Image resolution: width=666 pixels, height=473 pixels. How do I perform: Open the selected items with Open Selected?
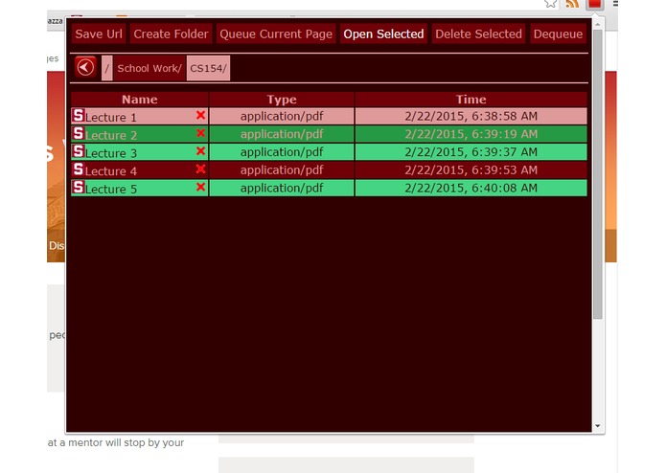tap(383, 34)
